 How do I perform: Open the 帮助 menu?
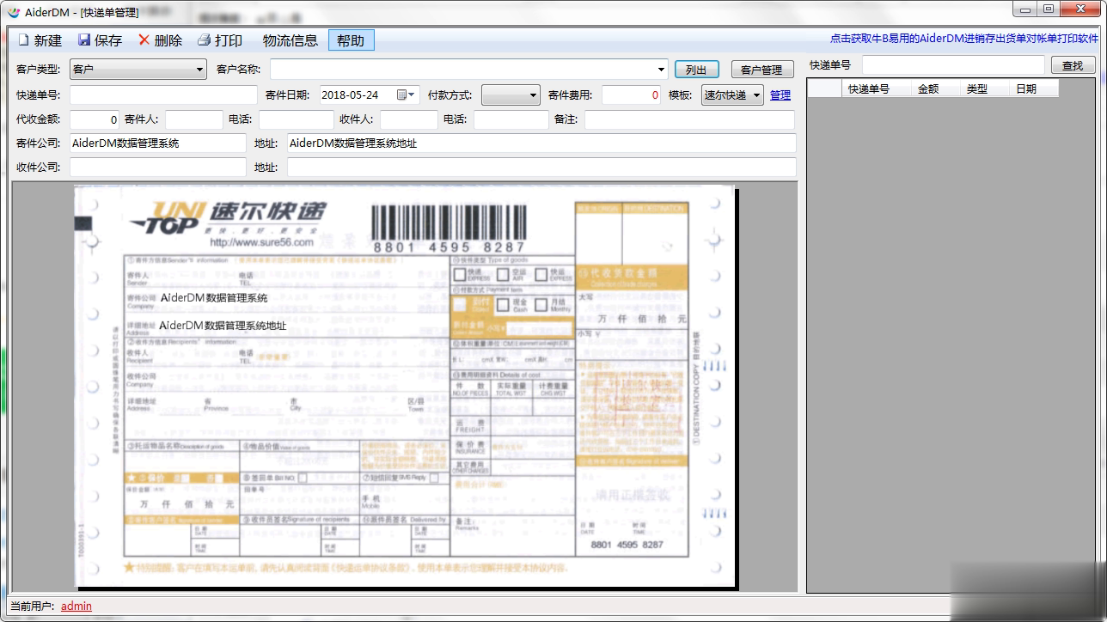point(351,40)
